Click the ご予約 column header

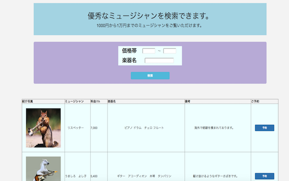256,102
